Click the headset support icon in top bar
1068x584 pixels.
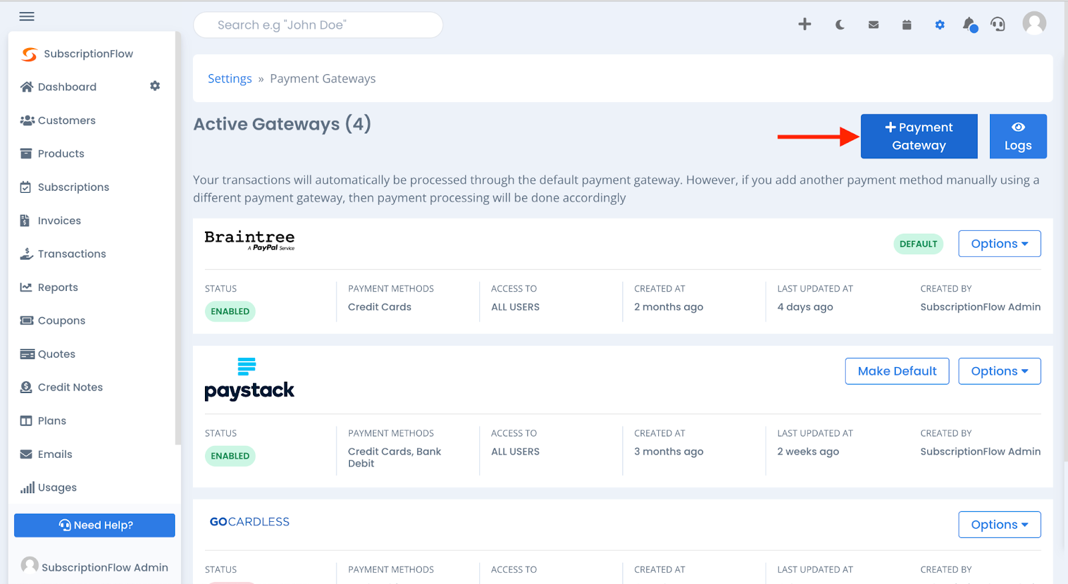[x=998, y=25]
